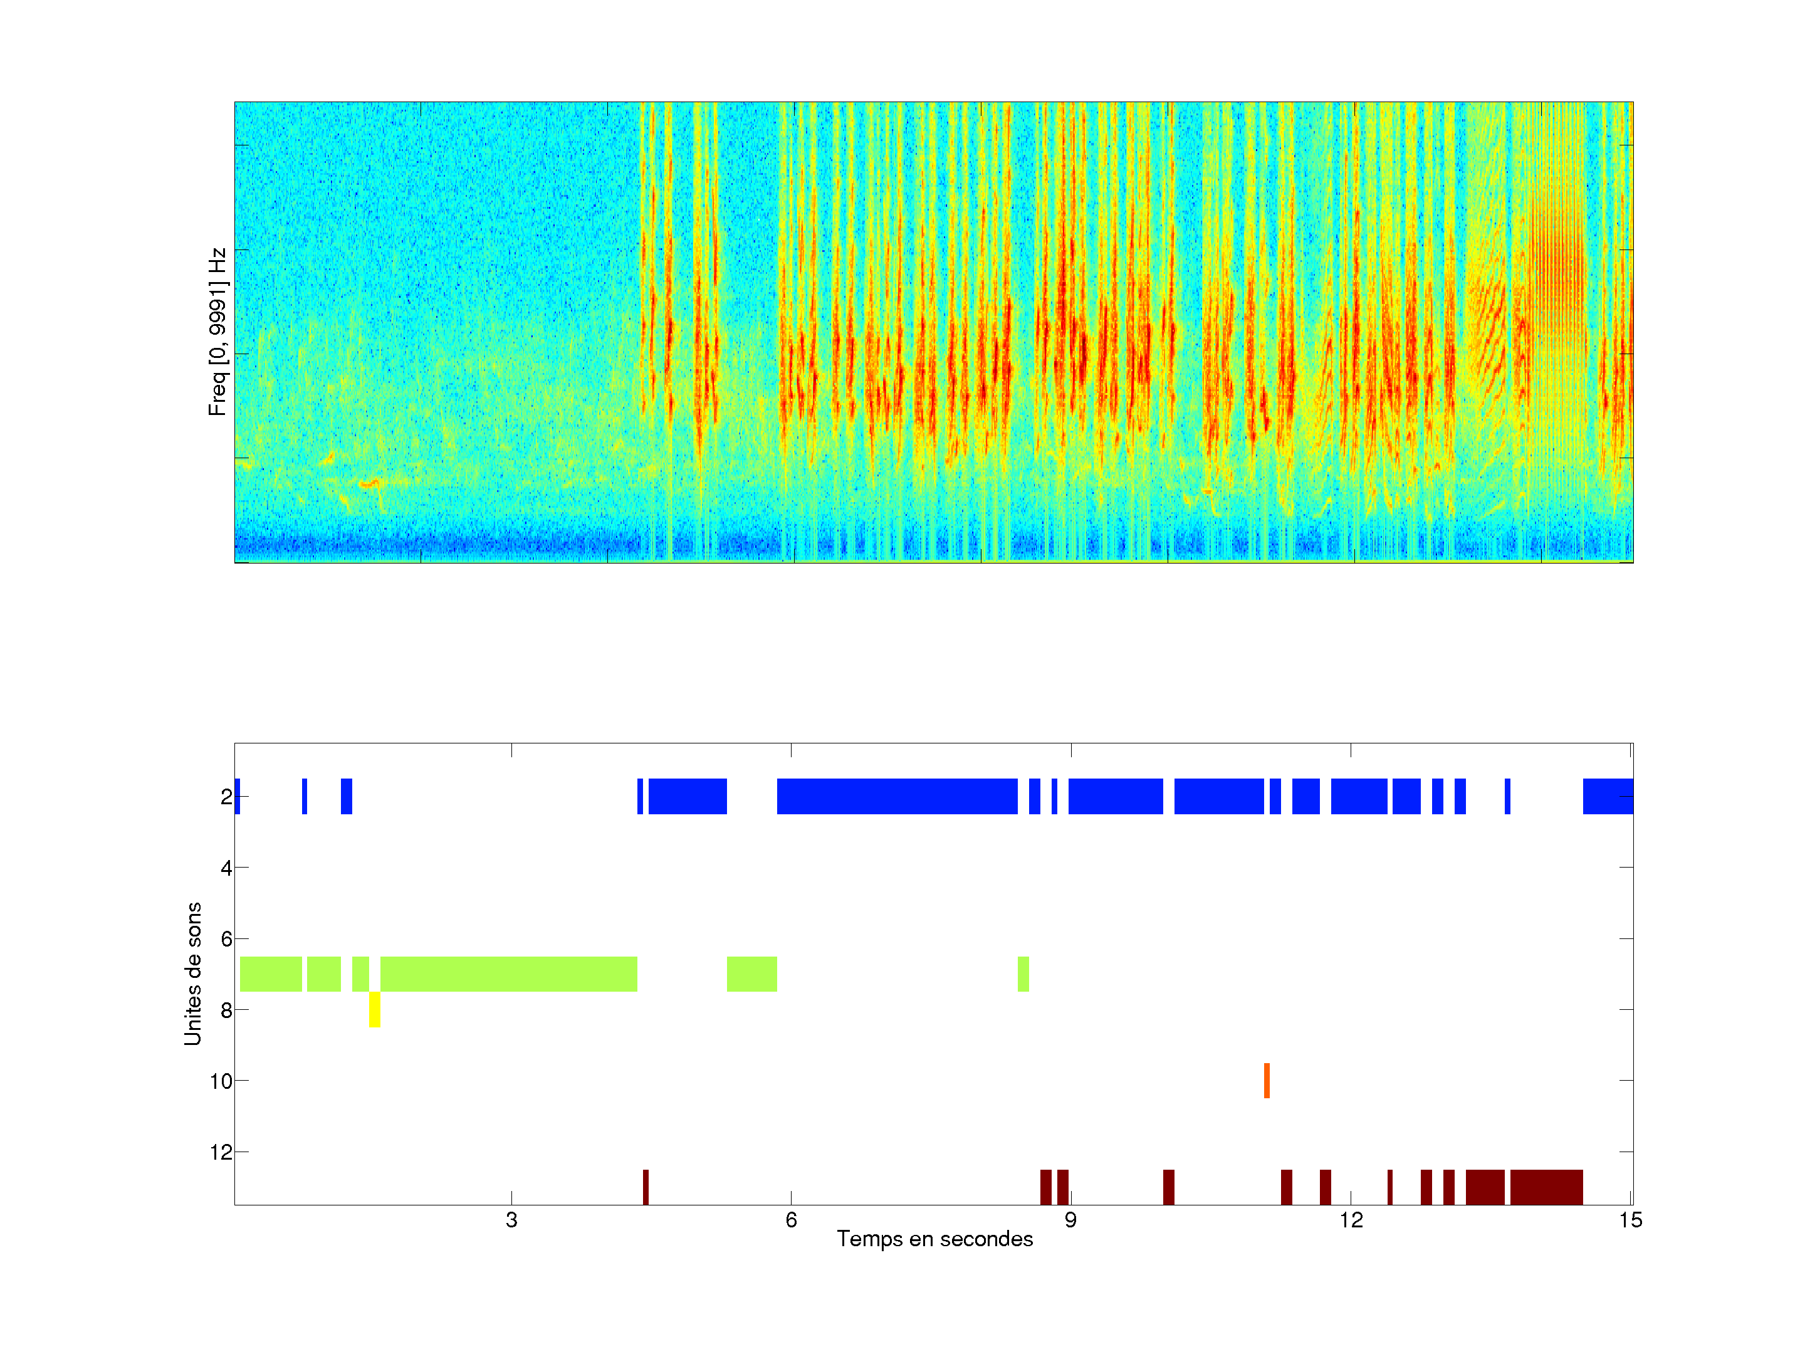The height and width of the screenshot is (1354, 1805).
Task: Click the dark red marker before 6 seconds
Action: click(x=646, y=1187)
